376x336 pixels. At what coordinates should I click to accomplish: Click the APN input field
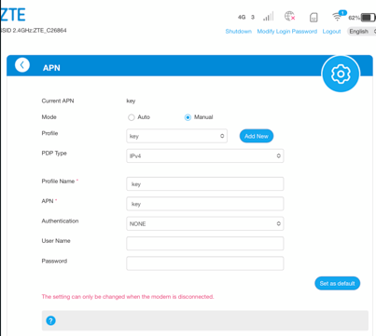205,204
